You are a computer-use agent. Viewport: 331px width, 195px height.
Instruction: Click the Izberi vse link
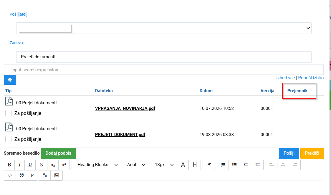pos(285,78)
